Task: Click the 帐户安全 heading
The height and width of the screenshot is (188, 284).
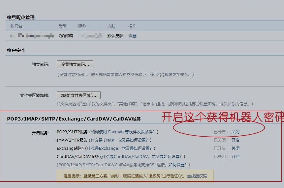Action: tap(16, 50)
